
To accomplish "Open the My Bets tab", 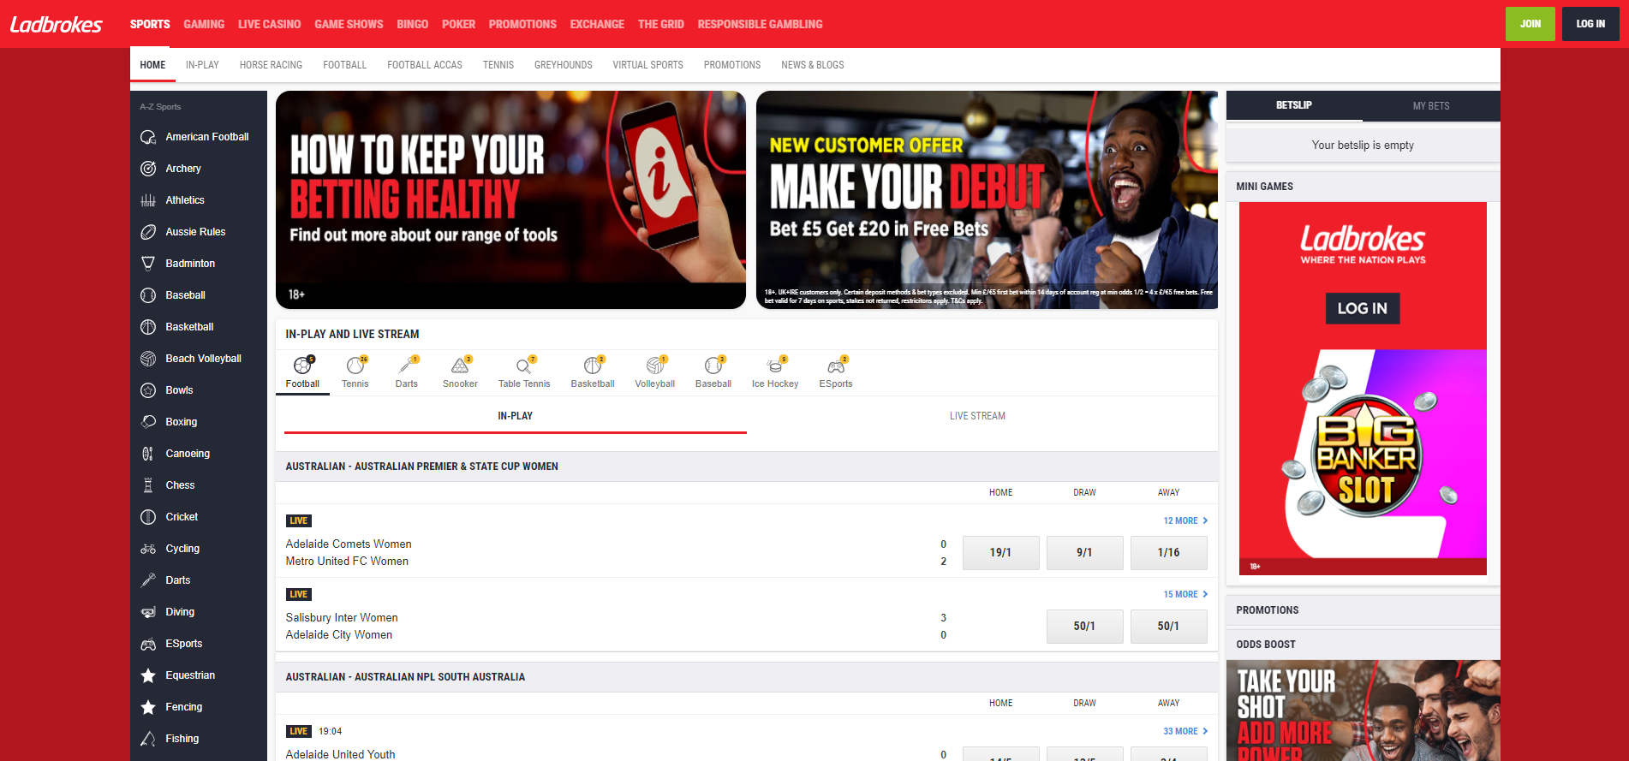I will point(1431,106).
